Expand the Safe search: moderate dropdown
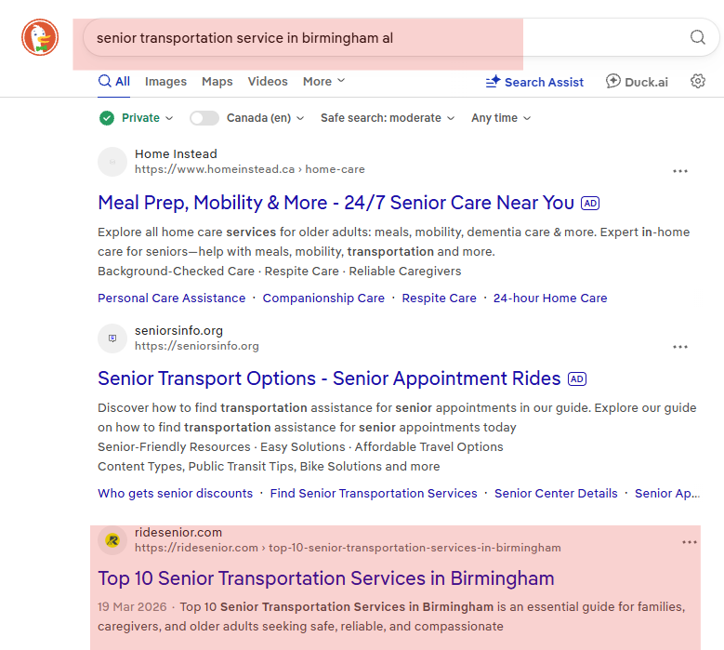The width and height of the screenshot is (724, 650). click(388, 118)
